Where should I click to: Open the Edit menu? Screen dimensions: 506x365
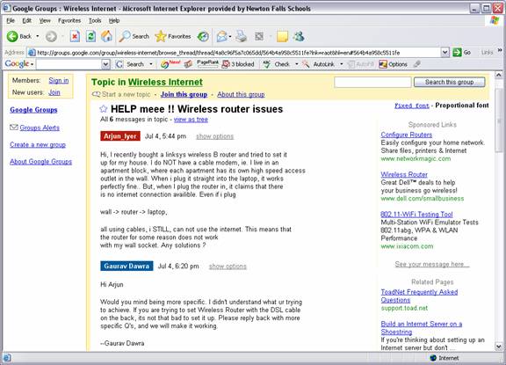click(x=26, y=20)
